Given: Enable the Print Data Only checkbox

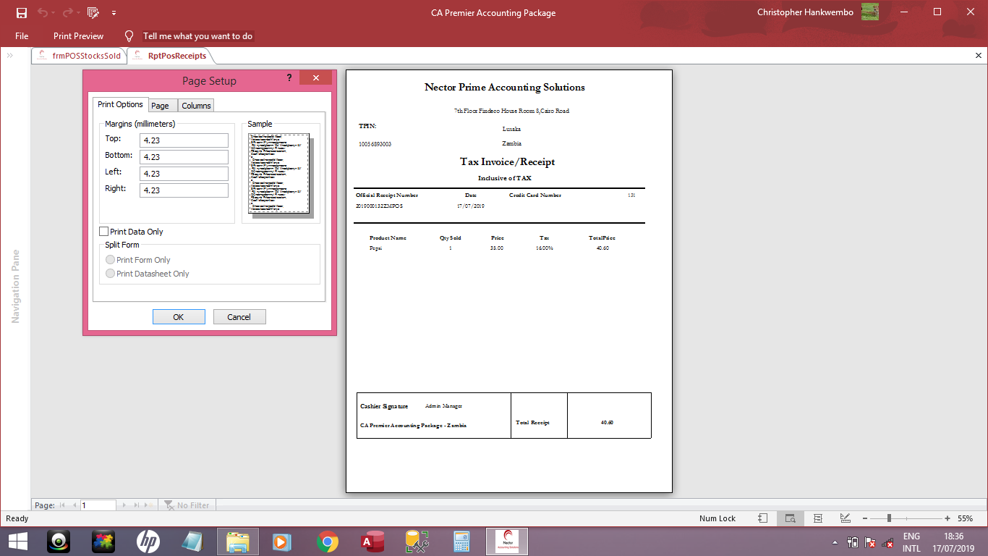Looking at the screenshot, I should pyautogui.click(x=104, y=232).
